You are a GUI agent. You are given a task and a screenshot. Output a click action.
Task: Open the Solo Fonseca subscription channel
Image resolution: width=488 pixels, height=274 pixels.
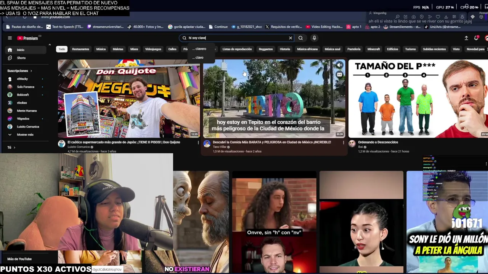click(x=26, y=87)
